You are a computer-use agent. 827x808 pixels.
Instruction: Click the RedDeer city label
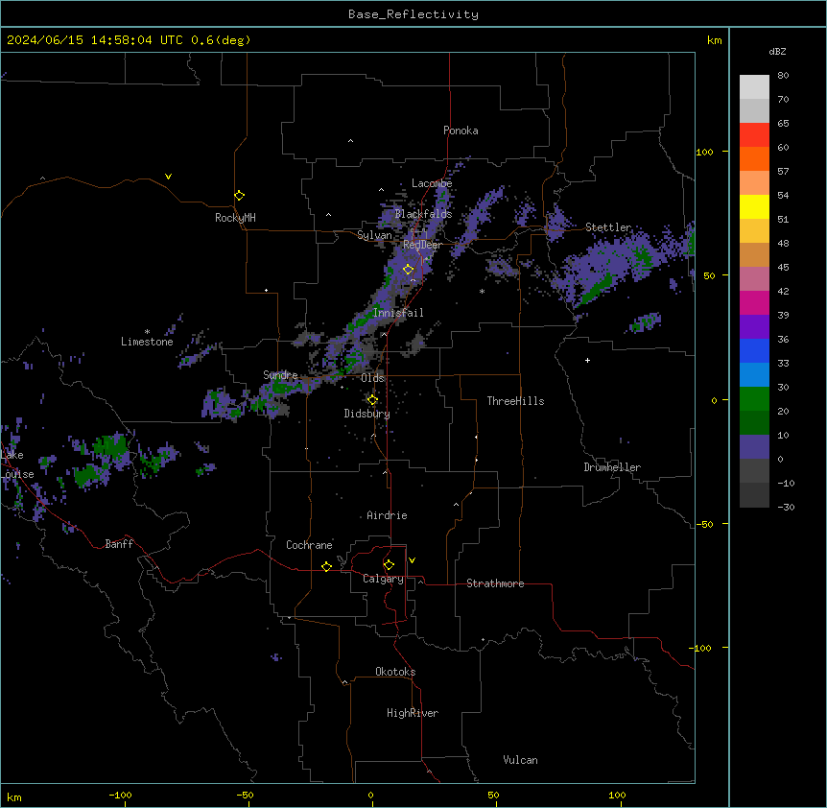coord(422,245)
